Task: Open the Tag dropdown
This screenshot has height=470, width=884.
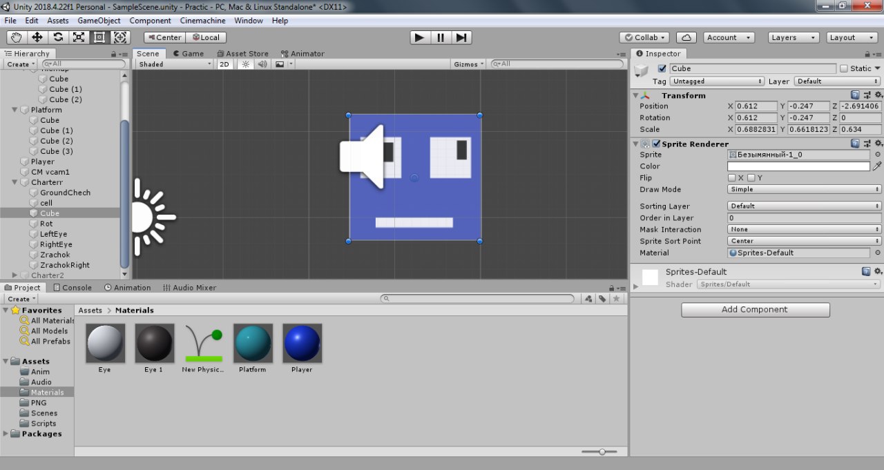Action: point(717,81)
